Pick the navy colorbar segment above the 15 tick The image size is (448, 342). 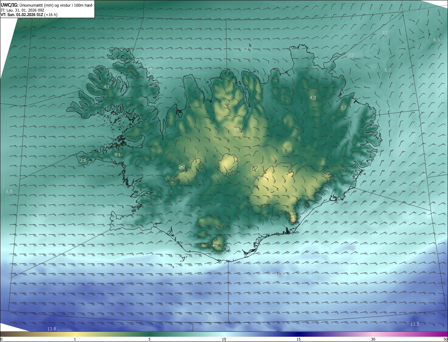click(x=299, y=334)
